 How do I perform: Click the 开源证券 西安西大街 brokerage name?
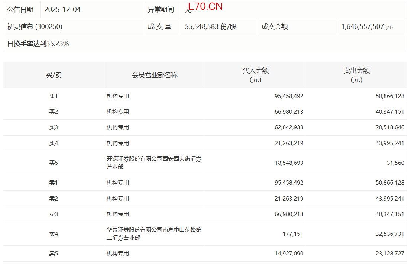[x=154, y=163]
